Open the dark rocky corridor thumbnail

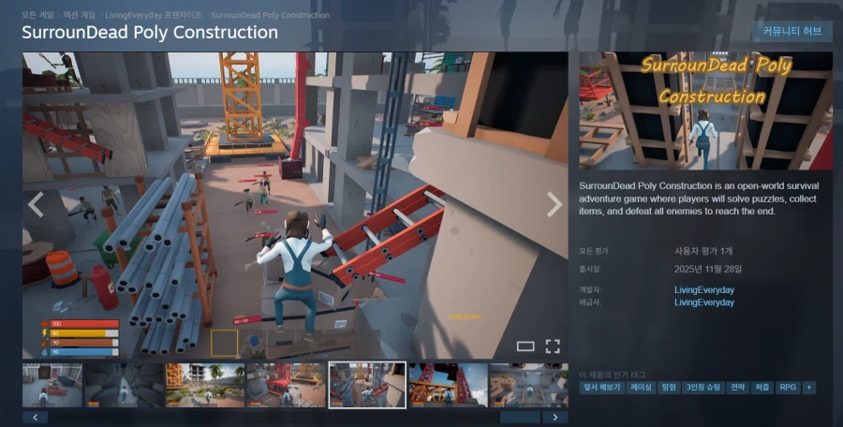click(x=125, y=385)
